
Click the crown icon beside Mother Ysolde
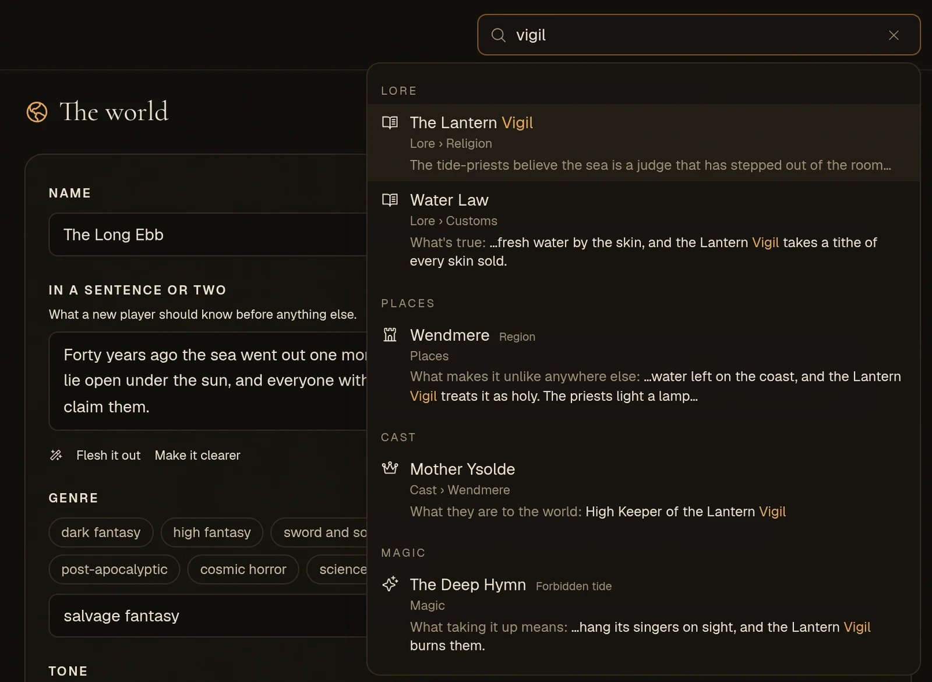click(x=390, y=468)
